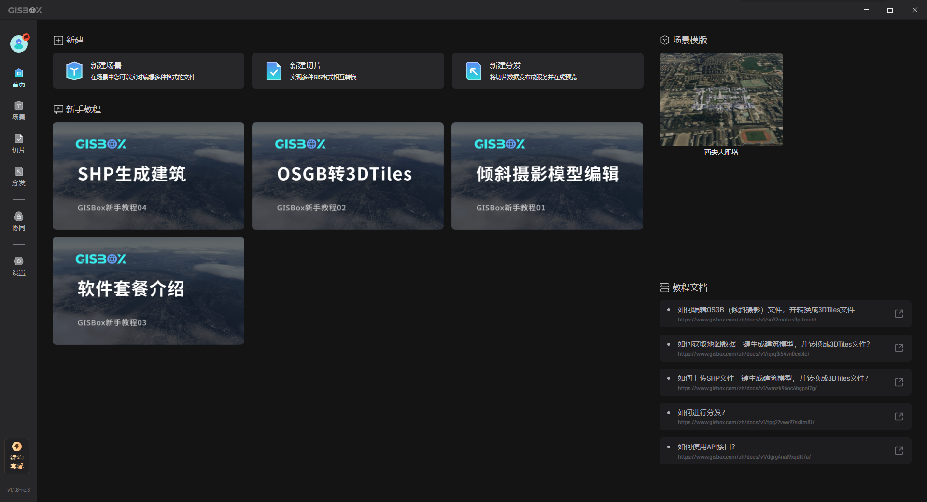The width and height of the screenshot is (927, 502).
Task: Click the 新建切片 checkmark file icon
Action: [274, 71]
